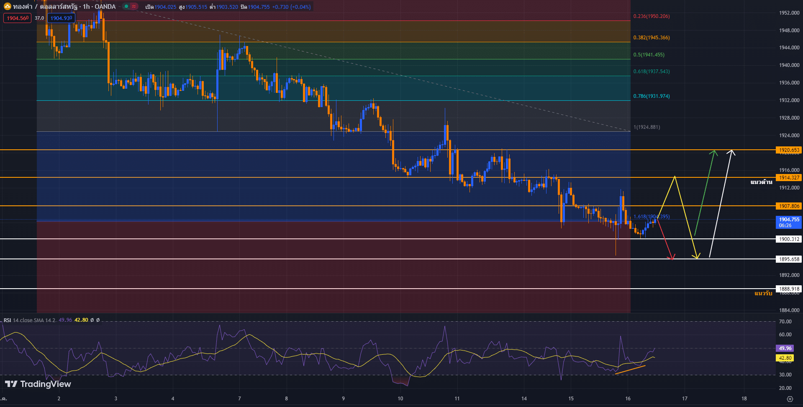
Task: Click the gold symbol logo icon
Action: (8, 7)
